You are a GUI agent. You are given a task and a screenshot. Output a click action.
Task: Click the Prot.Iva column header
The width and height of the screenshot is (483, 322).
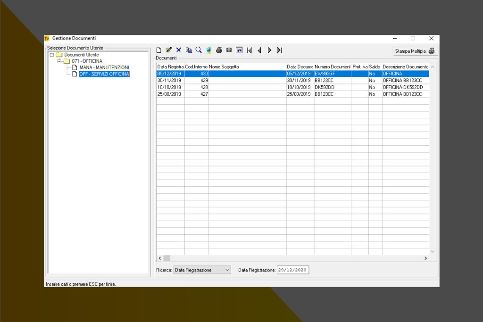[360, 67]
